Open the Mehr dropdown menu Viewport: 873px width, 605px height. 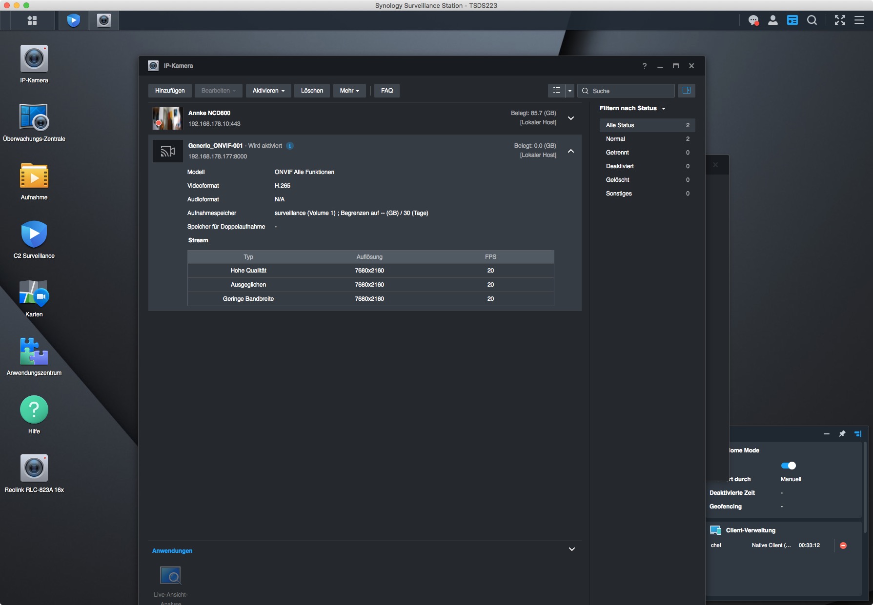349,91
